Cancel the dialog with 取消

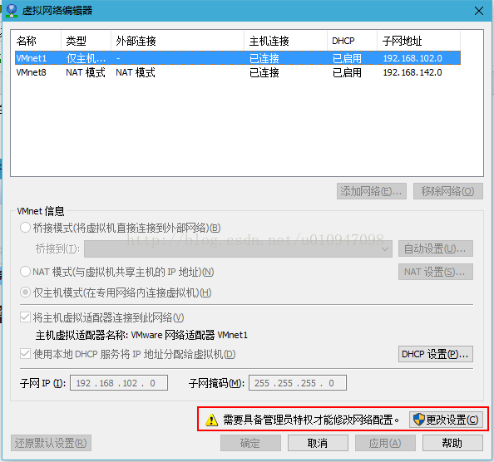318,443
